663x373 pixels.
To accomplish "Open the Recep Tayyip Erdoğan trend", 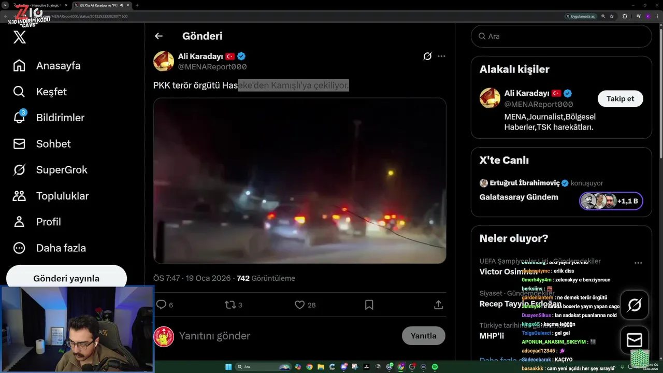I will point(521,304).
